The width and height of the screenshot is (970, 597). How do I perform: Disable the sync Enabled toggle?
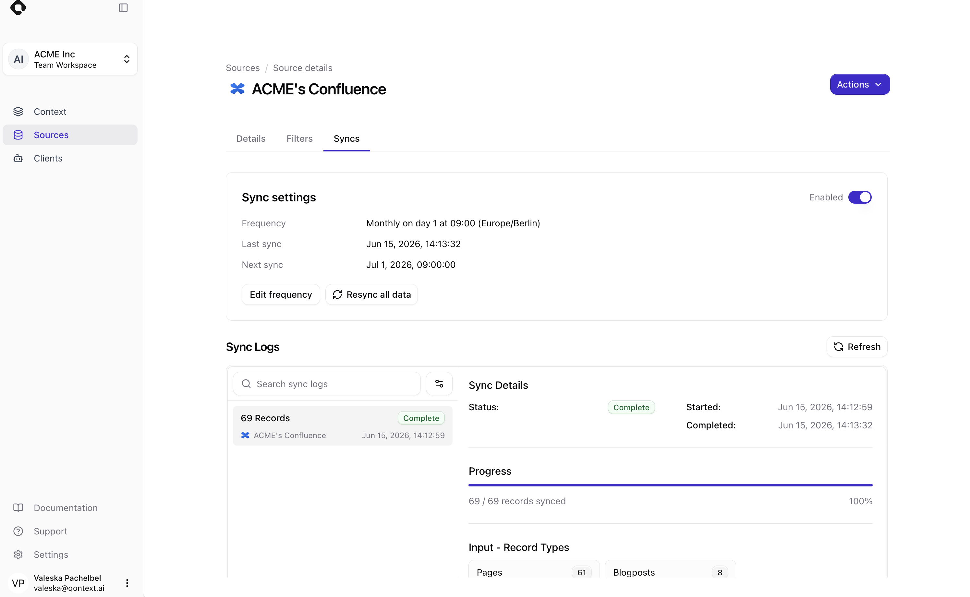tap(860, 197)
